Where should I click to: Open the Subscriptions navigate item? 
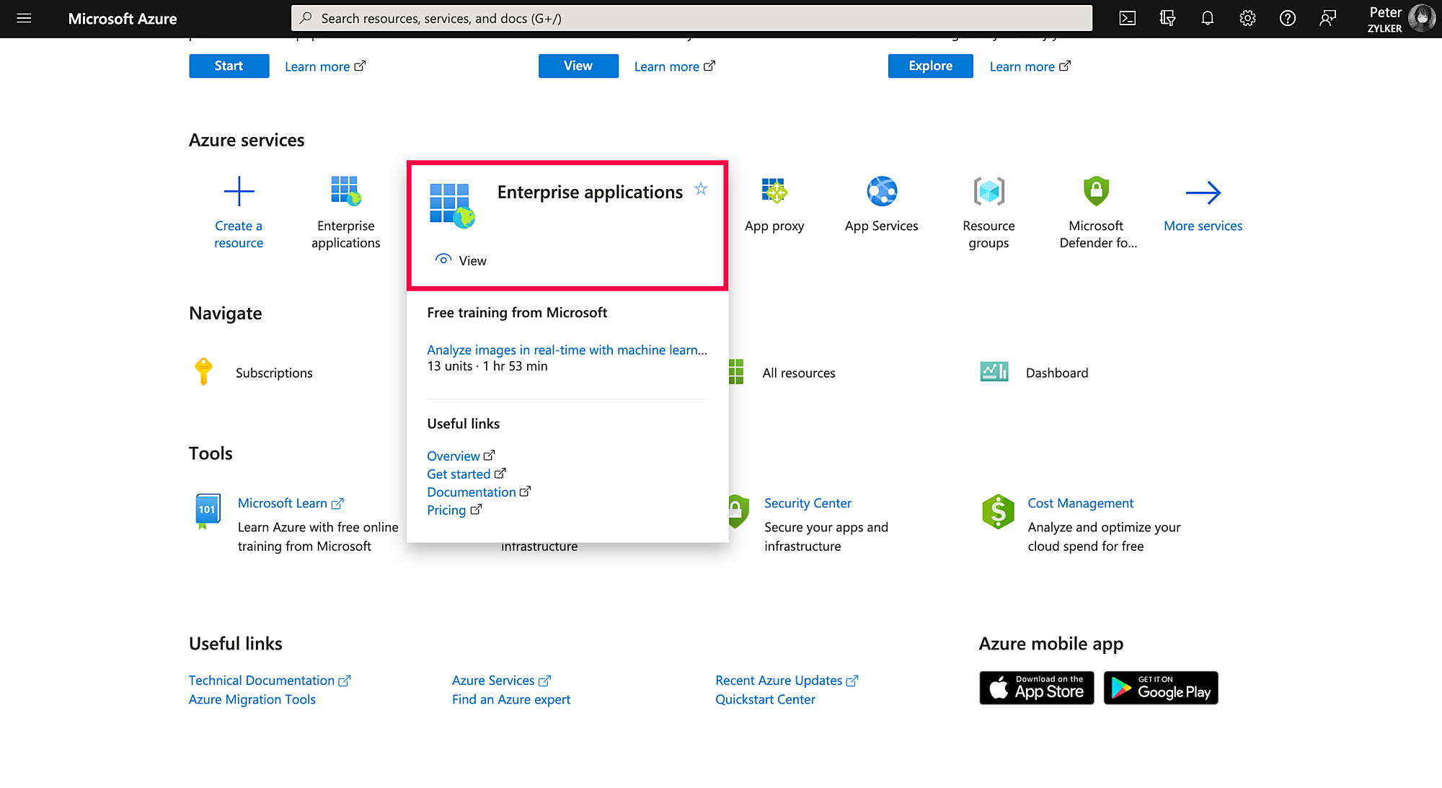pyautogui.click(x=274, y=373)
